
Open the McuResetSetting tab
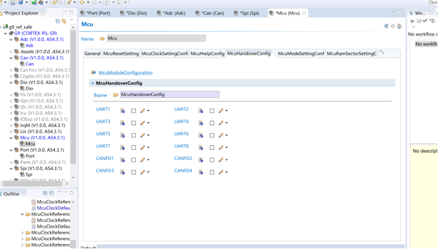121,53
